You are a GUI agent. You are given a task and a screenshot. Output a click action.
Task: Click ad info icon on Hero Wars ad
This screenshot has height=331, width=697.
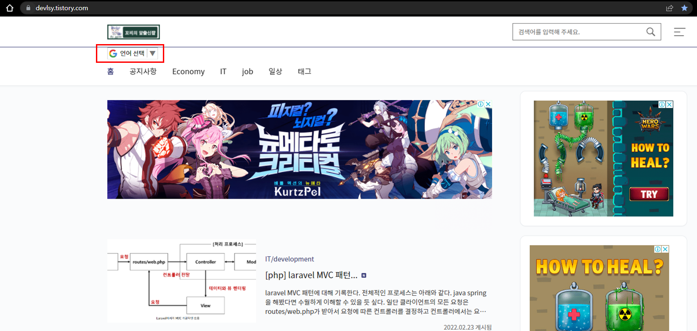tap(662, 104)
